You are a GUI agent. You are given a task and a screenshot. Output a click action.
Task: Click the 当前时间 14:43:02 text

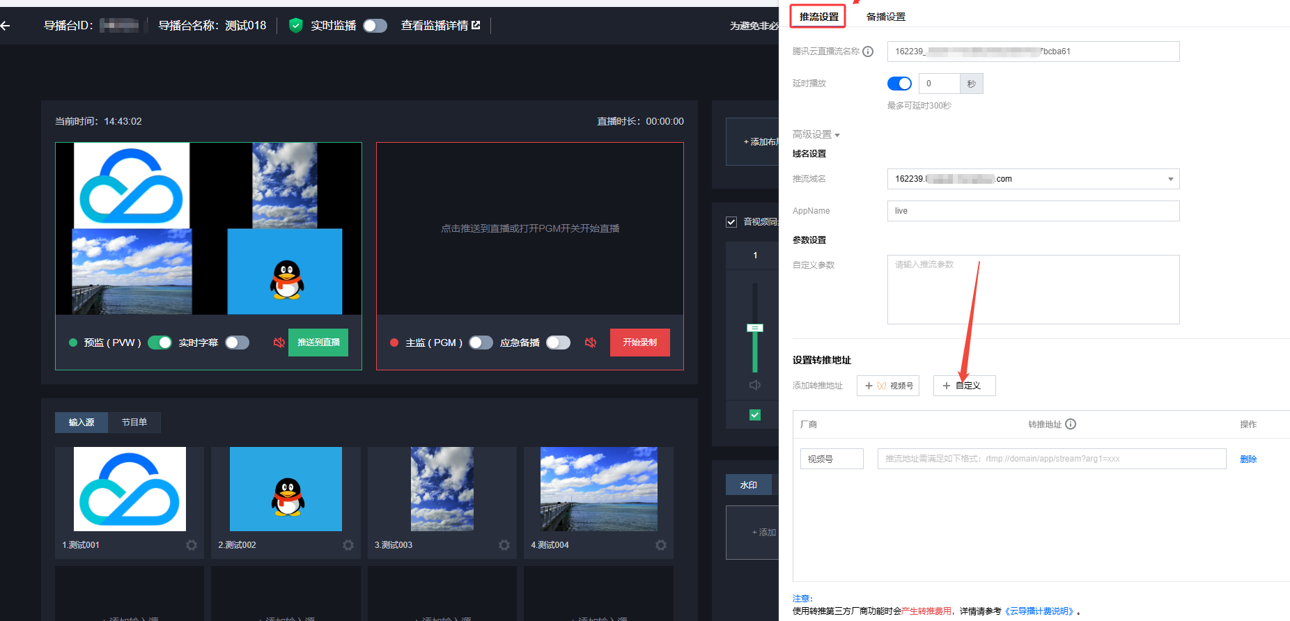click(98, 121)
